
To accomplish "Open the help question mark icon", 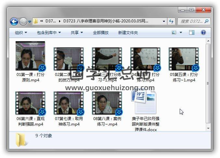I will (x=203, y=32).
